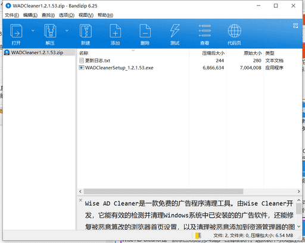The height and width of the screenshot is (243, 305).
Task: Click the 文本文档 type cell
Action: pyautogui.click(x=274, y=61)
